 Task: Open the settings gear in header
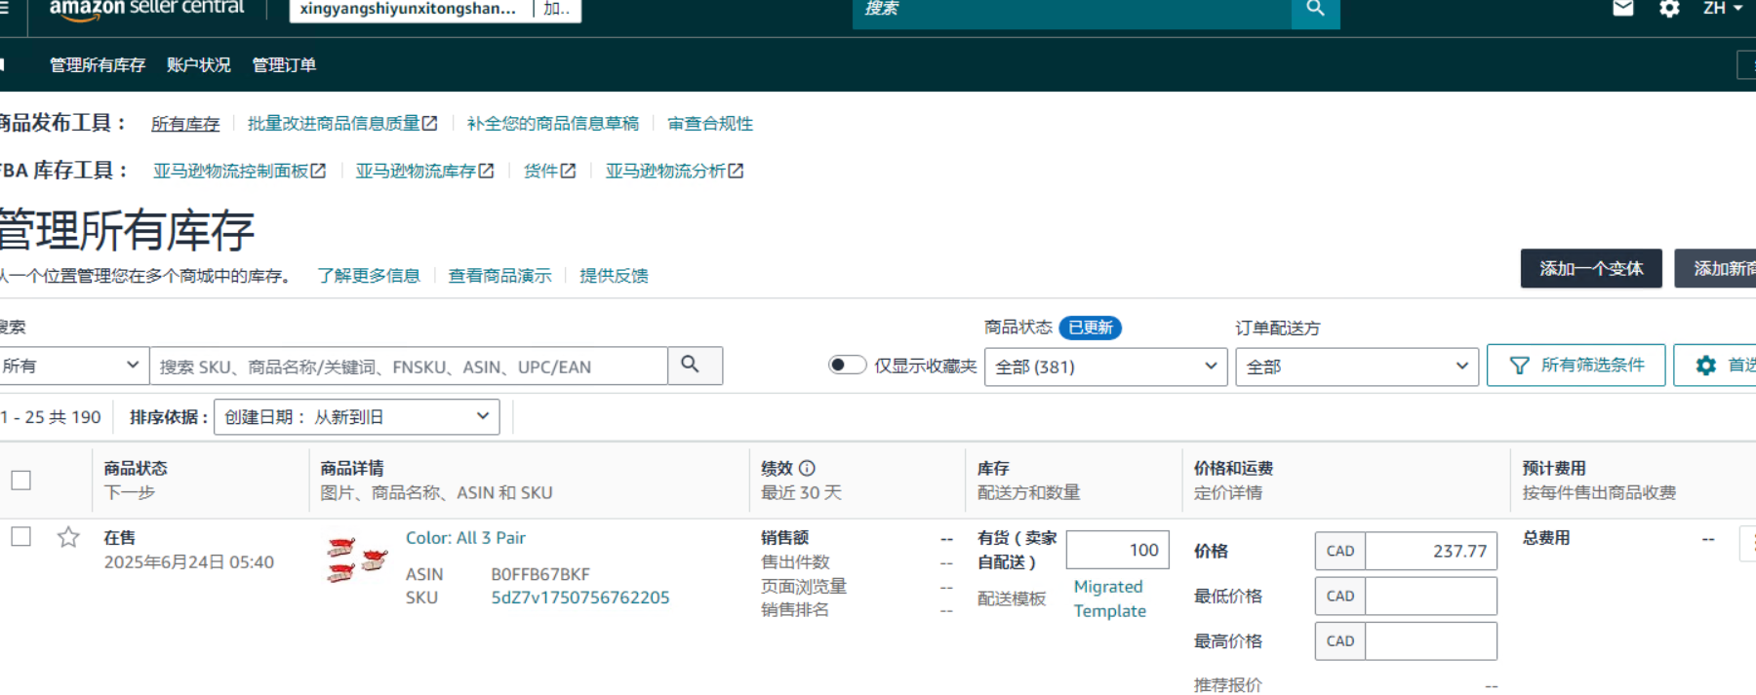point(1669,9)
